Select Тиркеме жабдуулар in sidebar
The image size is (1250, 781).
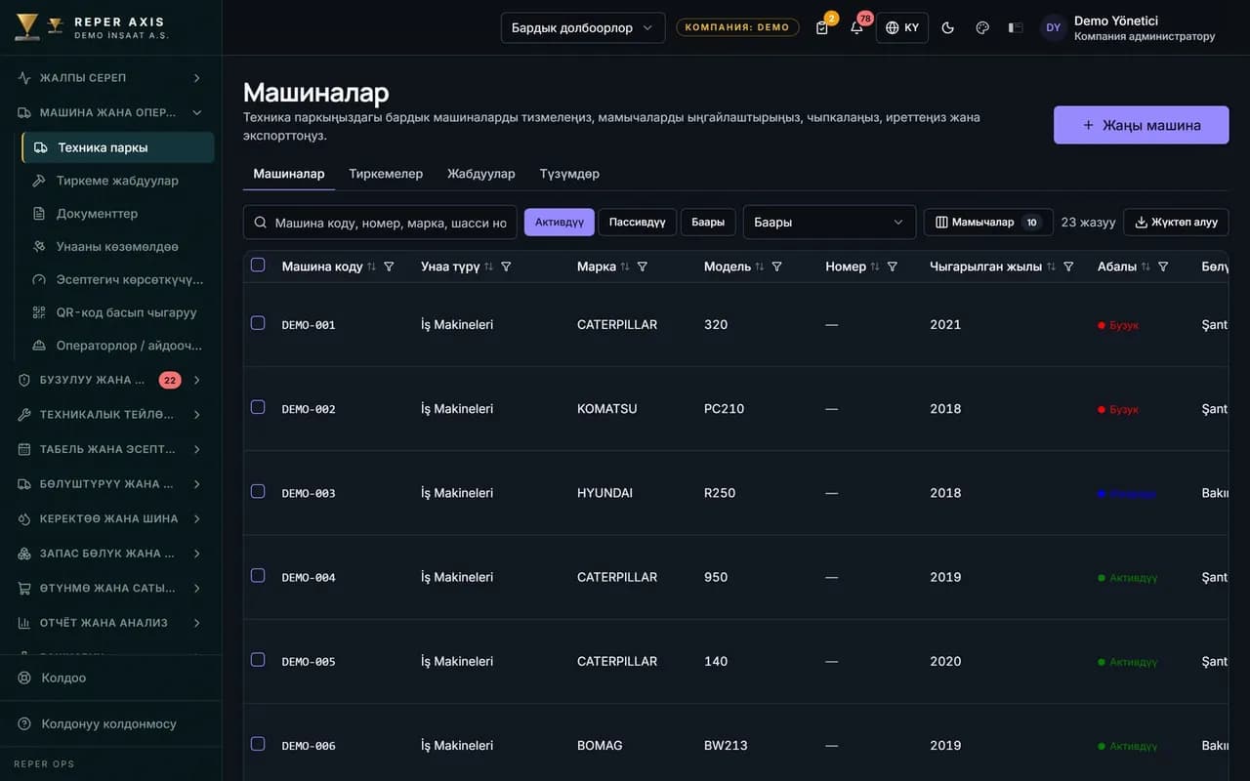click(117, 181)
